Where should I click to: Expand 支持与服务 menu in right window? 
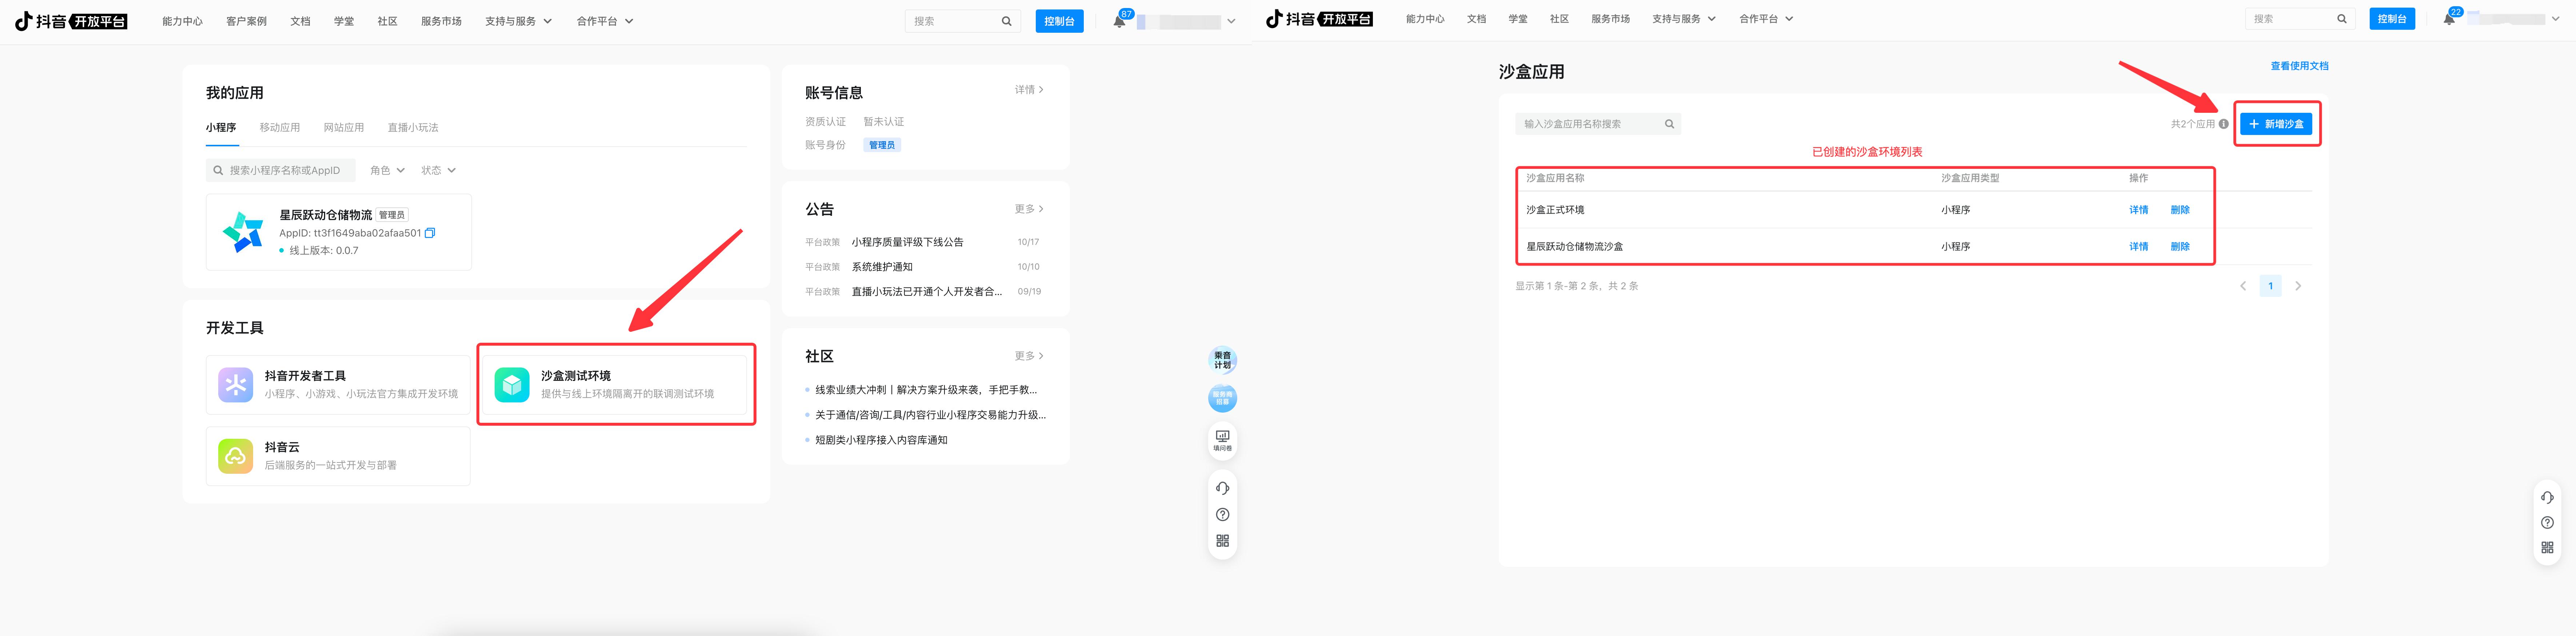pos(1684,19)
